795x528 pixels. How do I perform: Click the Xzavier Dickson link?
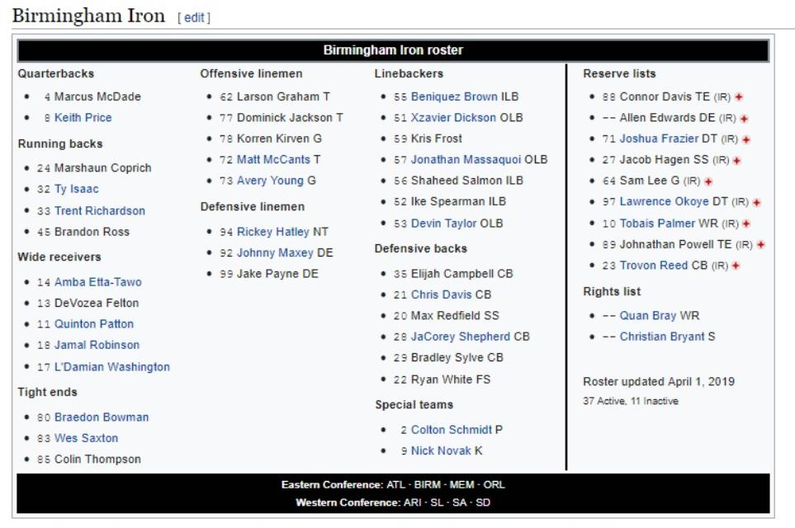[453, 117]
